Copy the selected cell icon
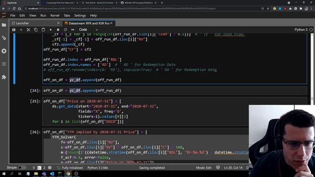The height and width of the screenshot is (177, 315). pyautogui.click(x=36, y=29)
